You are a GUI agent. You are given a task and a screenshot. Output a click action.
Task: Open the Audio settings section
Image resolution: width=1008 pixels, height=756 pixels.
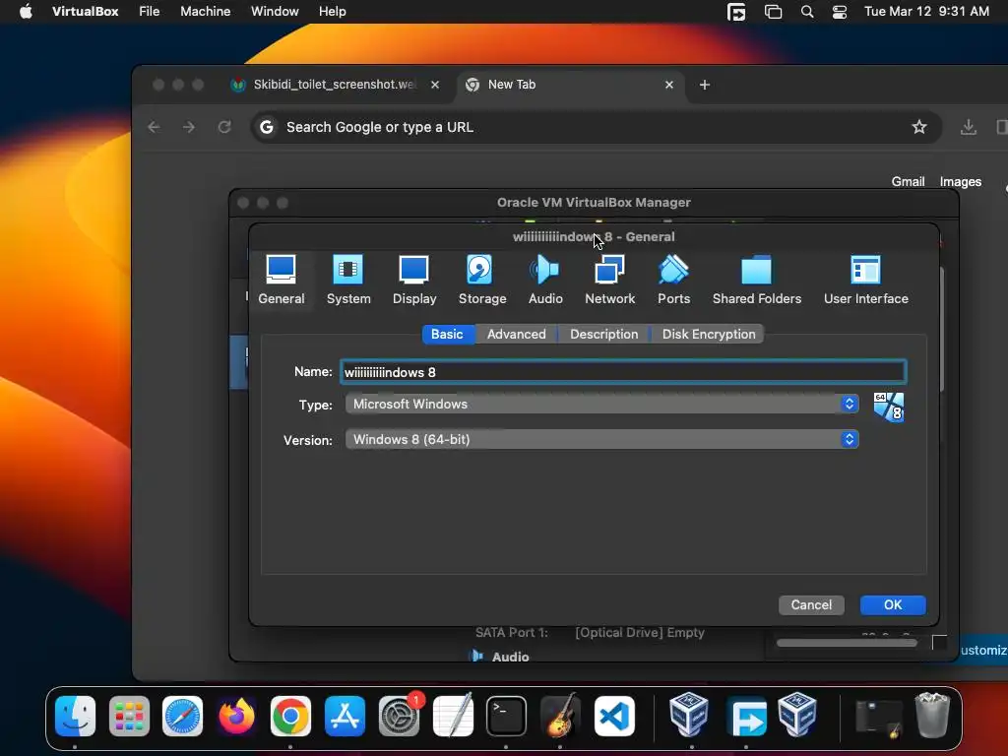pos(545,280)
